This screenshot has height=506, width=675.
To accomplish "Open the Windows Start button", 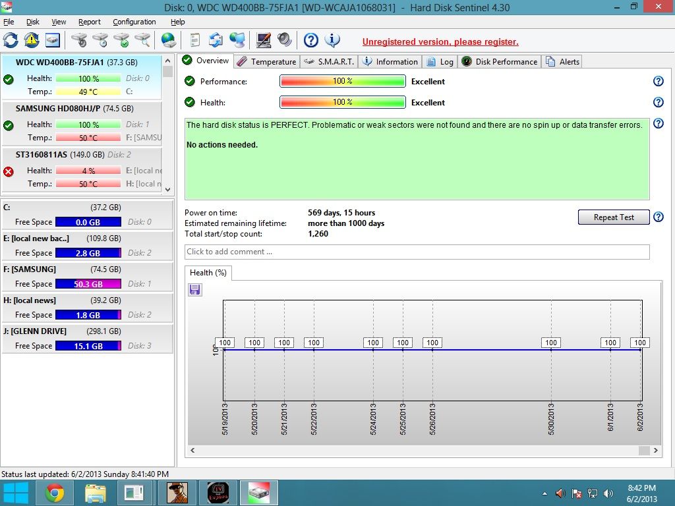I will [x=16, y=493].
